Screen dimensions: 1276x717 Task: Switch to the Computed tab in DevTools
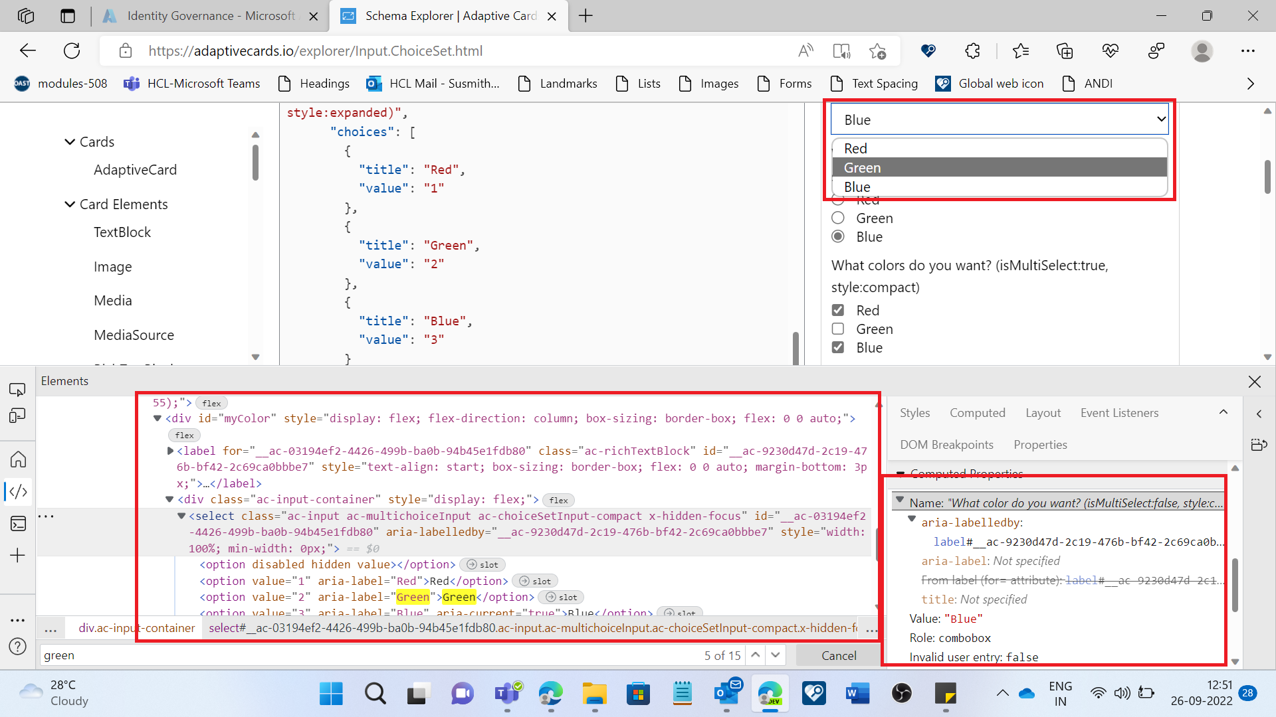click(x=977, y=413)
